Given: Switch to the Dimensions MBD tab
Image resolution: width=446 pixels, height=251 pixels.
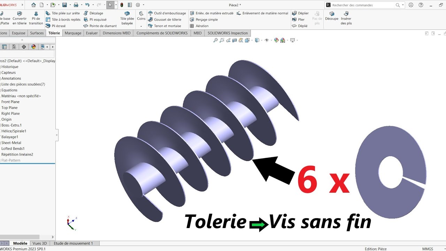Looking at the screenshot, I should click(117, 33).
